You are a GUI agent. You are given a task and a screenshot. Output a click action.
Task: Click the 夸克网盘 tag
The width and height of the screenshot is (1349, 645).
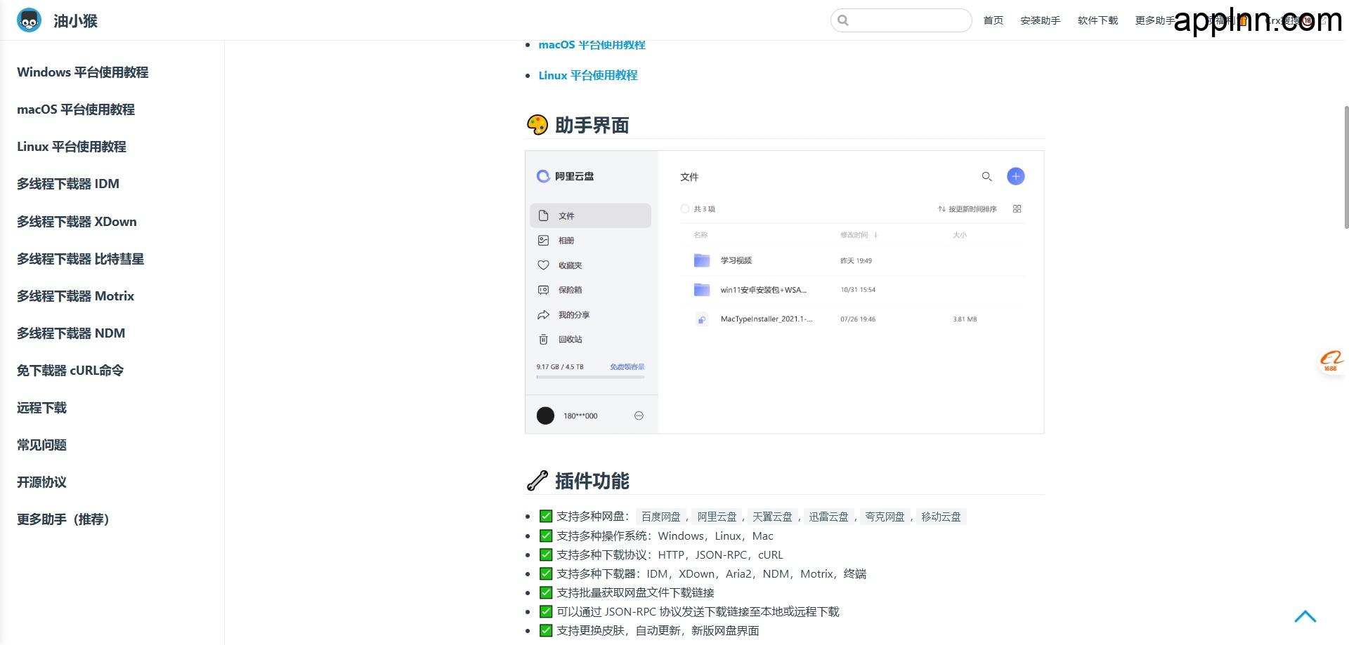[885, 517]
